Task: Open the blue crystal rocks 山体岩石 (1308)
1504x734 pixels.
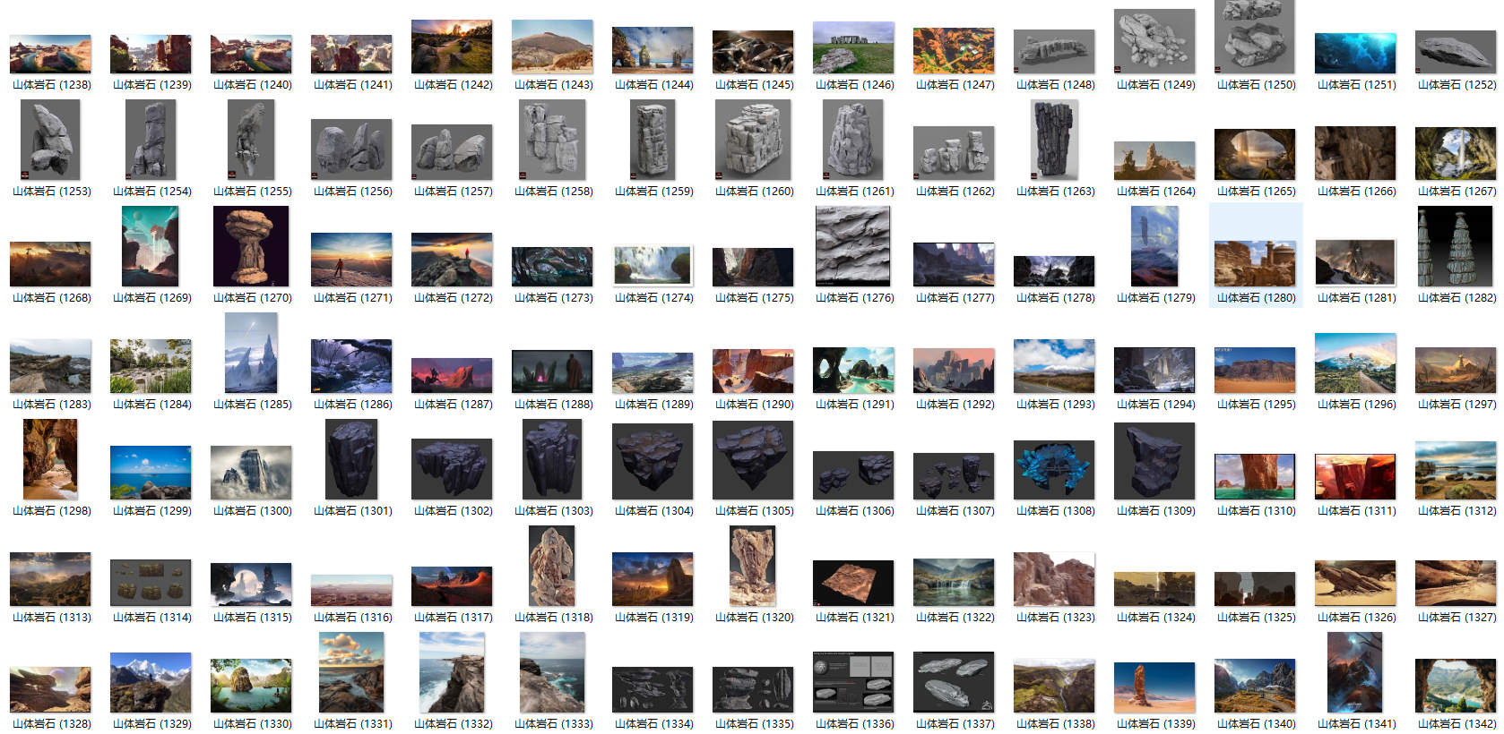Action: 1054,469
